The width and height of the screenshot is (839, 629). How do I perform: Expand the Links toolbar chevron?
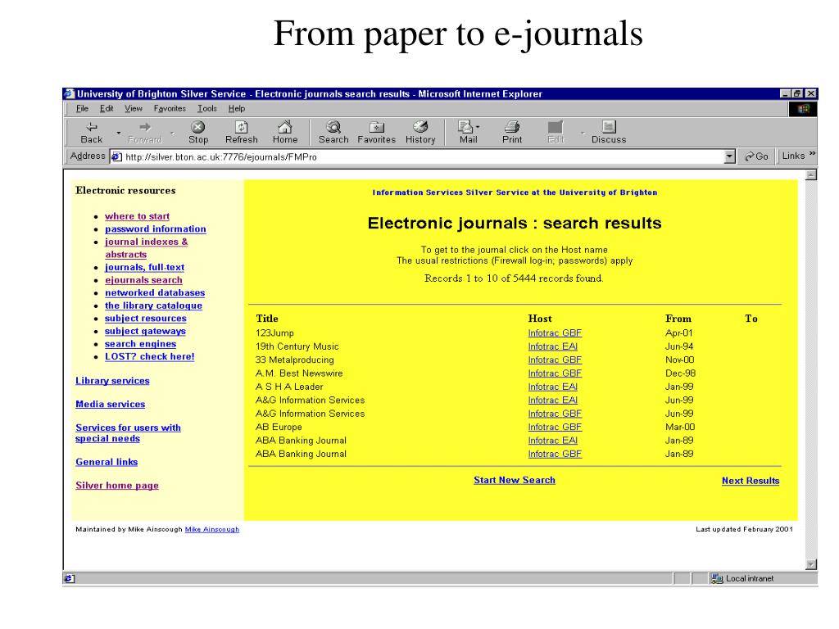pyautogui.click(x=812, y=154)
